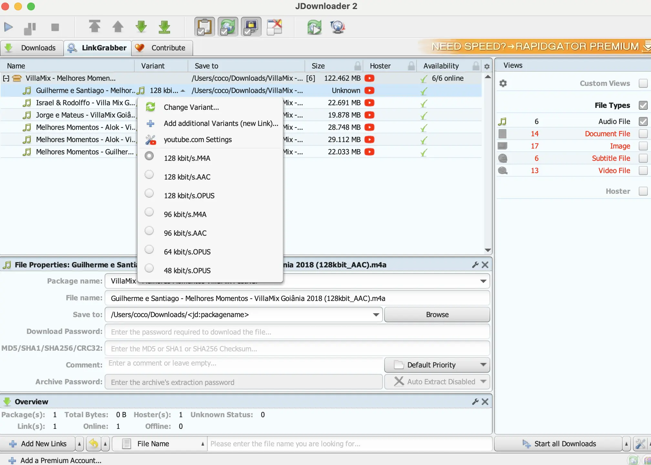651x465 pixels.
Task: Click the Stop Downloads square icon
Action: [x=55, y=27]
